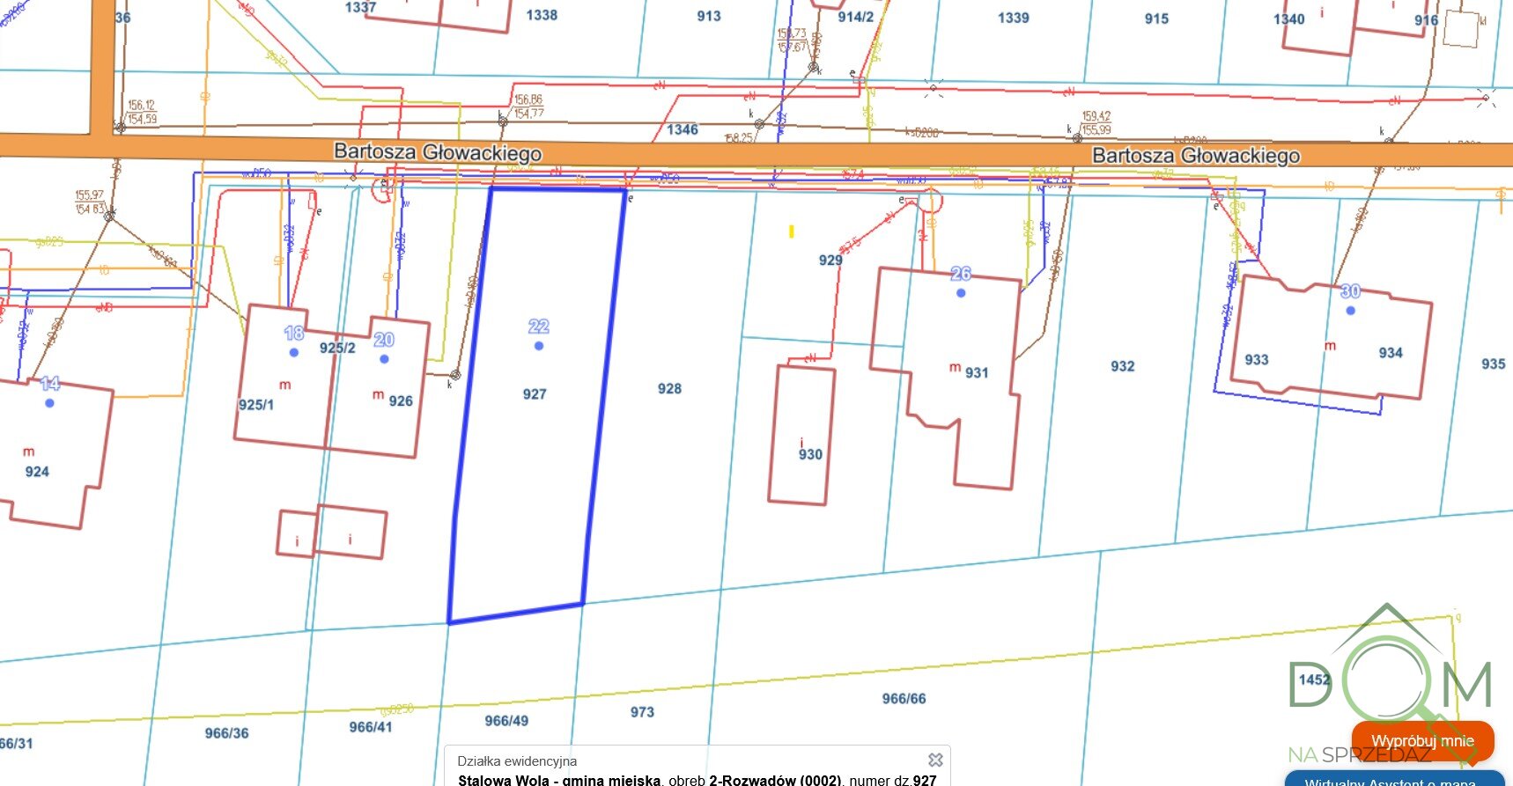This screenshot has width=1513, height=786.
Task: Click parcel 973 label
Action: point(642,712)
